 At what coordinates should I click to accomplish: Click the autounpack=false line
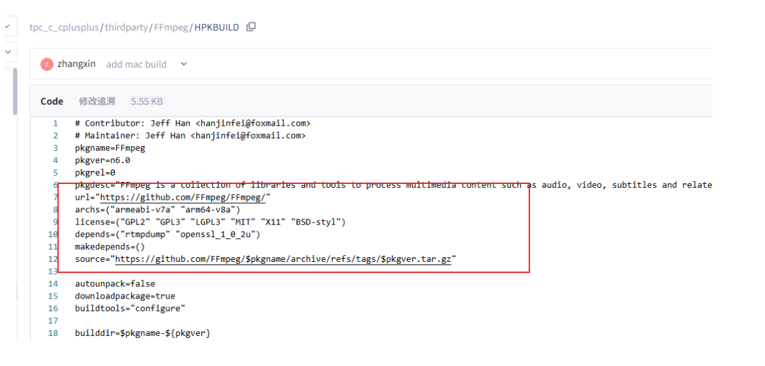[115, 284]
